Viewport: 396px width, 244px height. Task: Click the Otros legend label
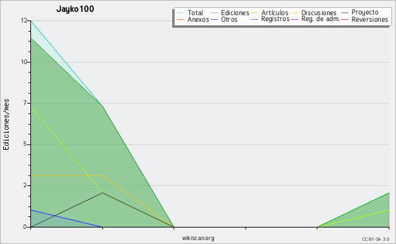229,19
